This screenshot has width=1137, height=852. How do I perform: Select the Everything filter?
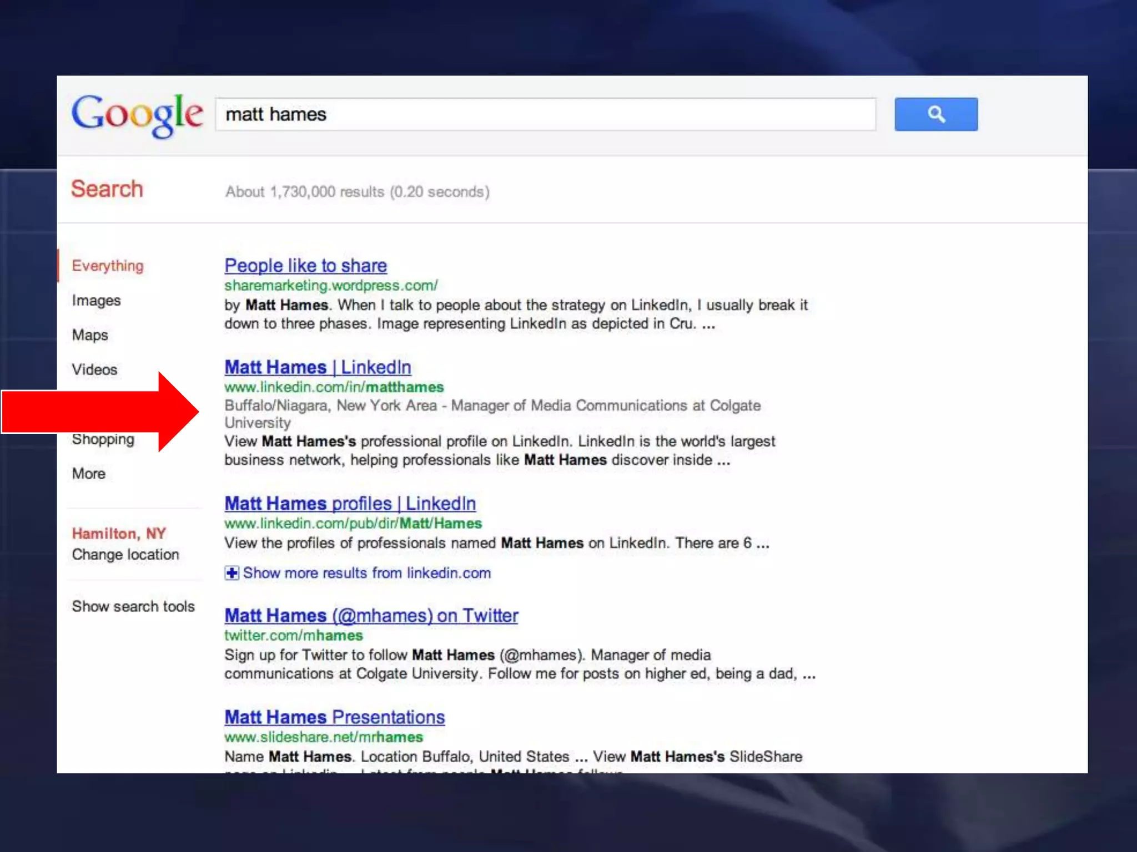pyautogui.click(x=108, y=266)
